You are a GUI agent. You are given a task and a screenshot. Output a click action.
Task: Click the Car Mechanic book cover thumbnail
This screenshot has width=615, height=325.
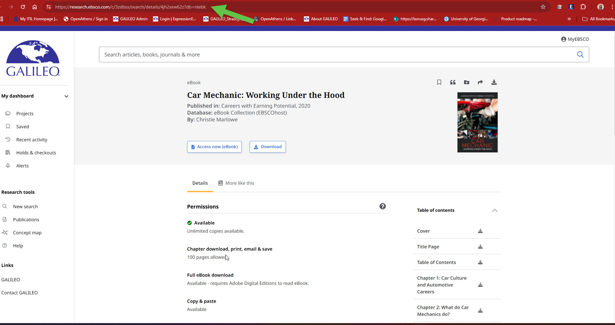[x=477, y=122]
